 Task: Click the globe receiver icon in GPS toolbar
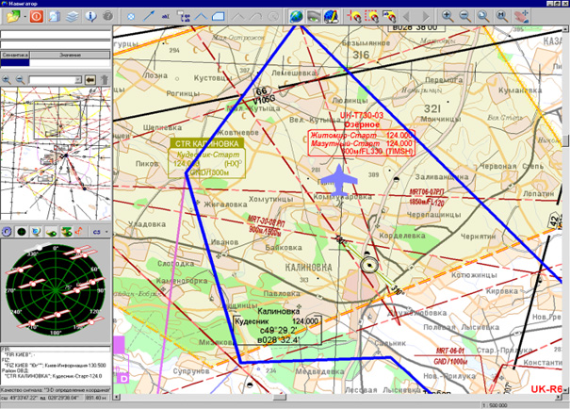pos(36,231)
